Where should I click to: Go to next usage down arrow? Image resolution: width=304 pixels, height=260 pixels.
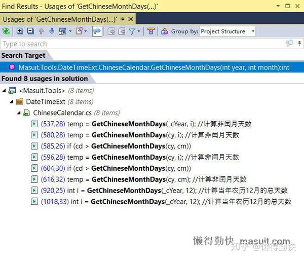(52, 31)
